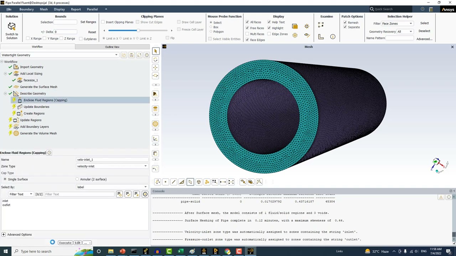Select the Annular (2 surface) cap type
This screenshot has width=456, height=256.
[77, 179]
